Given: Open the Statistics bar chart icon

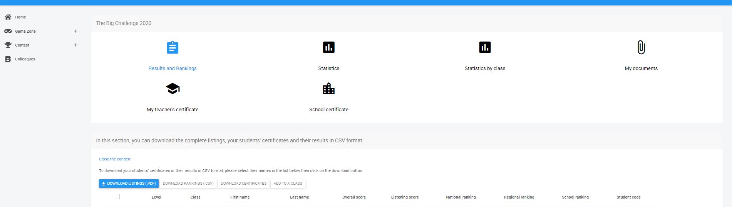Looking at the screenshot, I should (x=329, y=47).
